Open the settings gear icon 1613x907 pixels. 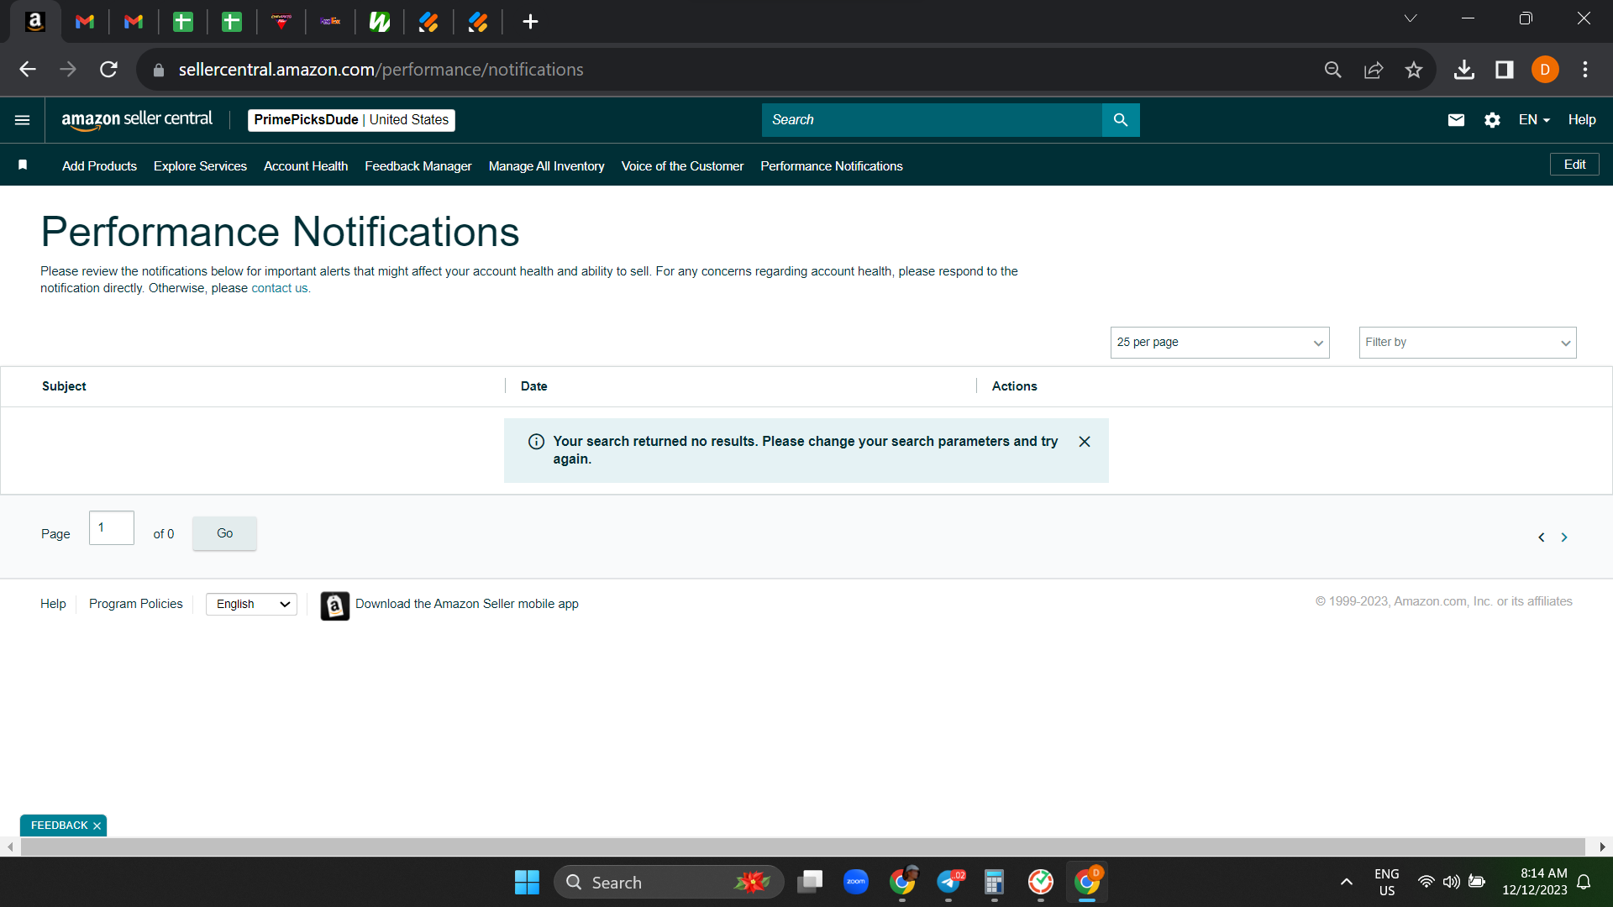pyautogui.click(x=1492, y=120)
